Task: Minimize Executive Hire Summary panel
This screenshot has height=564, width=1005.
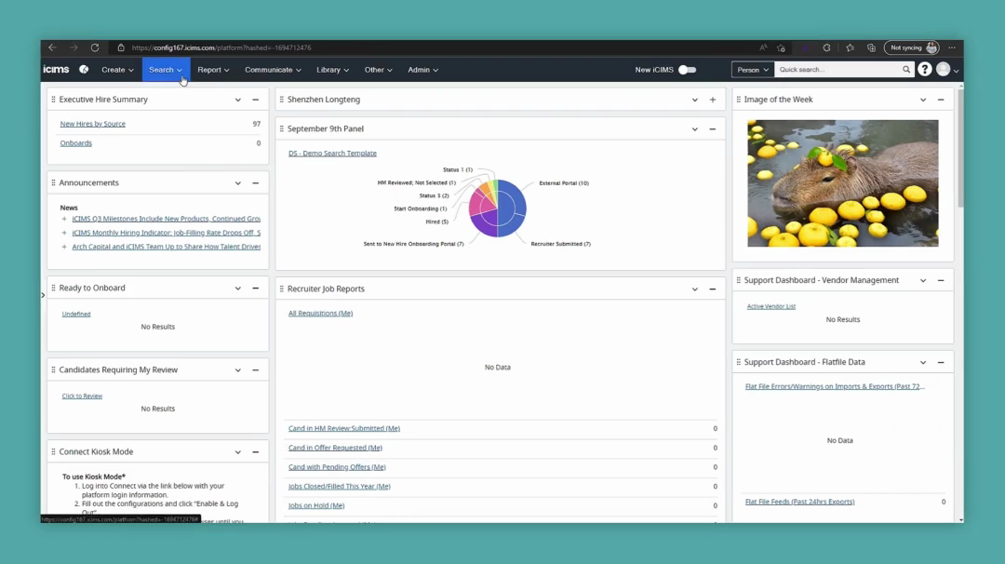Action: coord(256,100)
